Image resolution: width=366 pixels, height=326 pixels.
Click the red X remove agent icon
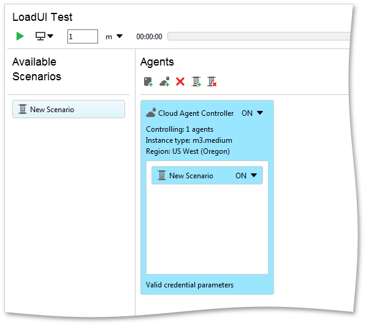click(180, 81)
